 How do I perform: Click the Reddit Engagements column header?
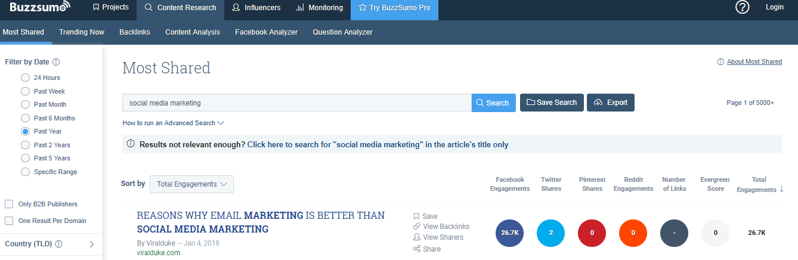(x=633, y=184)
